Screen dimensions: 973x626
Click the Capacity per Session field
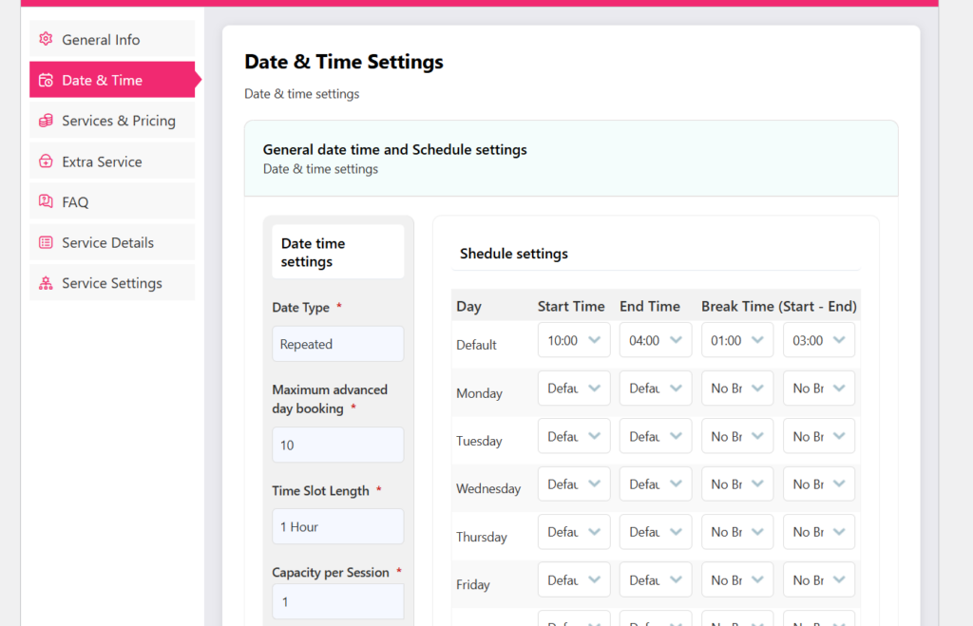tap(338, 601)
